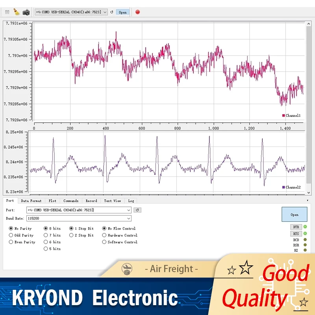
Task: Refresh port list button beside Port field
Action: [x=137, y=210]
